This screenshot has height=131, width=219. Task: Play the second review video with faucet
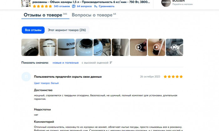click(x=156, y=47)
